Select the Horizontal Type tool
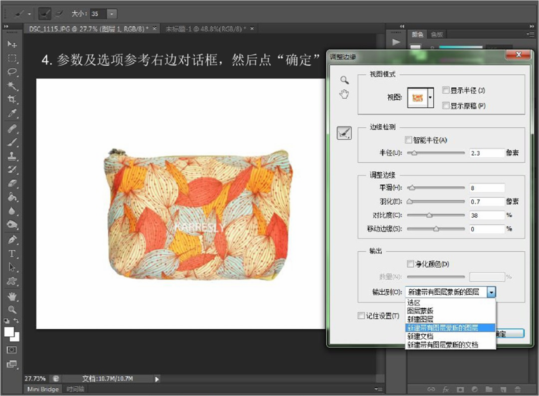Image resolution: width=539 pixels, height=396 pixels. (x=12, y=253)
